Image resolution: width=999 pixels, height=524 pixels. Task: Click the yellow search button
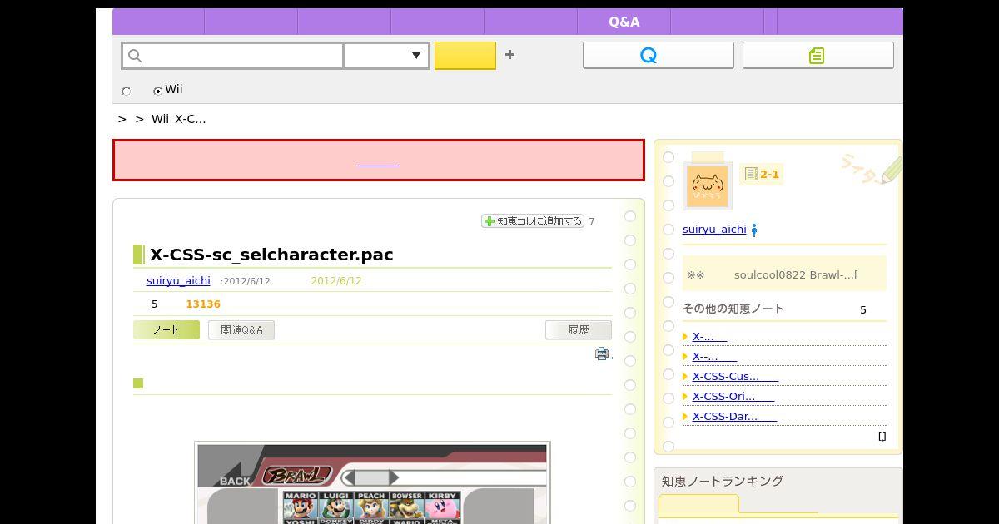coord(465,55)
